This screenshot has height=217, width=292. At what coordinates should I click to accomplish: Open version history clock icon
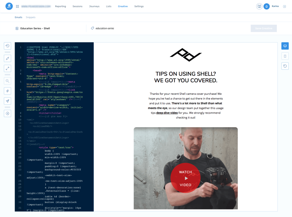coord(7,46)
